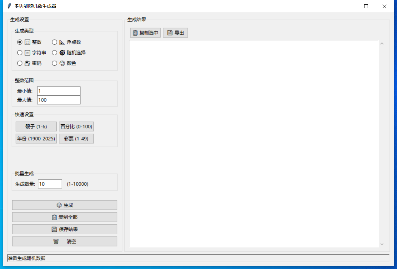This screenshot has height=269, width=397.
Task: Click the status bar text 准备生成随机数据
Action: pos(27,258)
